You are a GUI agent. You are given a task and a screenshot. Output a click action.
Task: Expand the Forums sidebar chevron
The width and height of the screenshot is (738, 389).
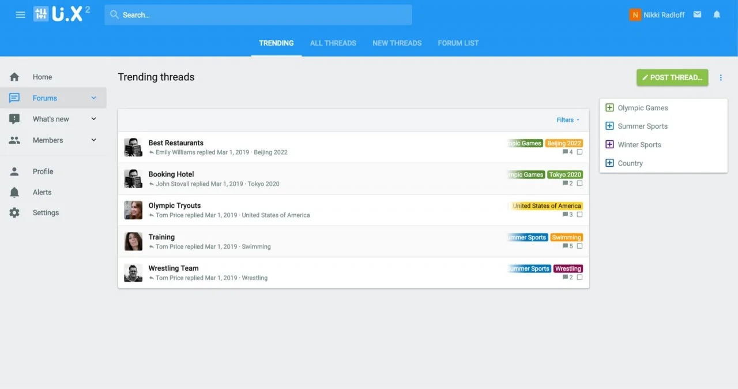(94, 98)
